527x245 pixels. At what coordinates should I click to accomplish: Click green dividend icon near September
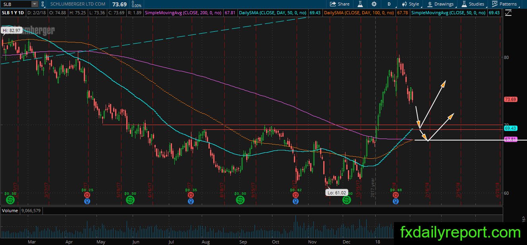pos(240,200)
